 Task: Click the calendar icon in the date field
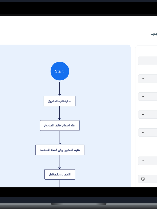pos(143,179)
